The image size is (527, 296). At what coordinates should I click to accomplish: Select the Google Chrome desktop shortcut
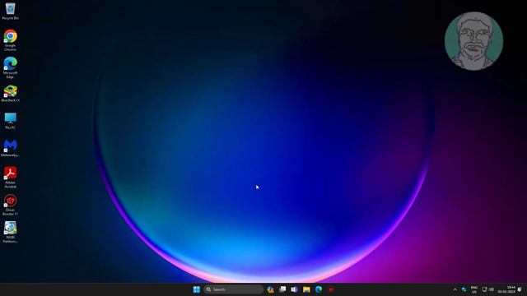(10, 40)
